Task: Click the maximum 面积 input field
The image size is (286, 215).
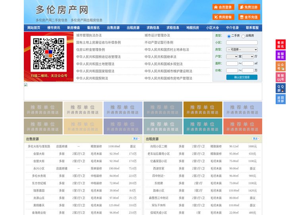Action: click(248, 63)
